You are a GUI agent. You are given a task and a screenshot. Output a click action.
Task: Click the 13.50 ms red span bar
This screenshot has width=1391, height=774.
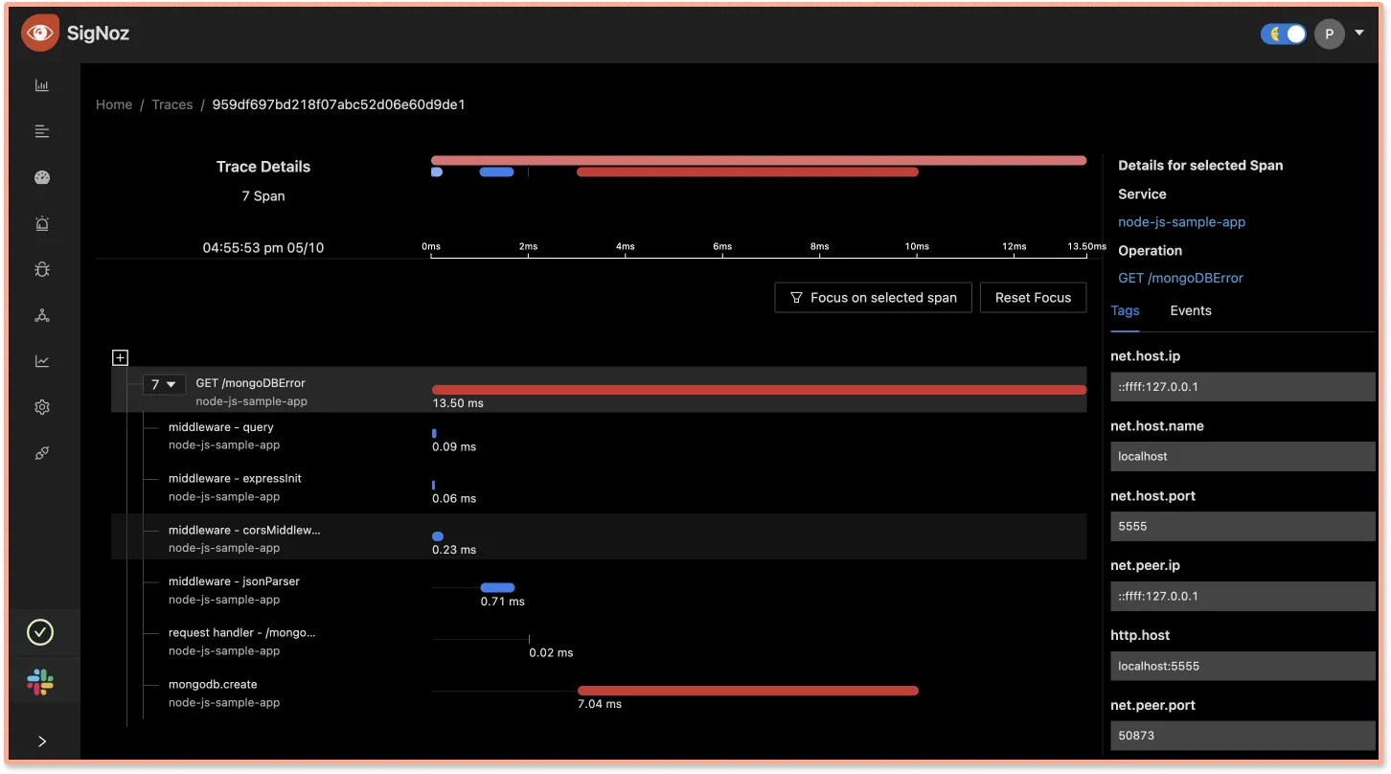tap(759, 390)
